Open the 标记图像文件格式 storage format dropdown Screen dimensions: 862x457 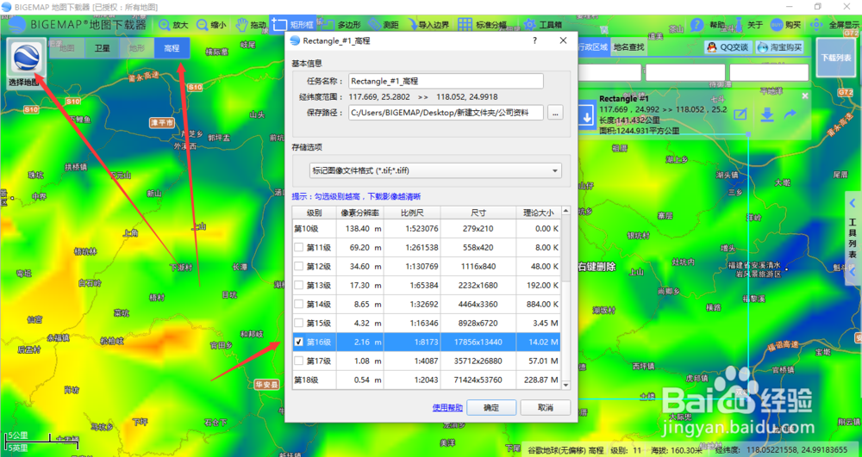click(435, 170)
